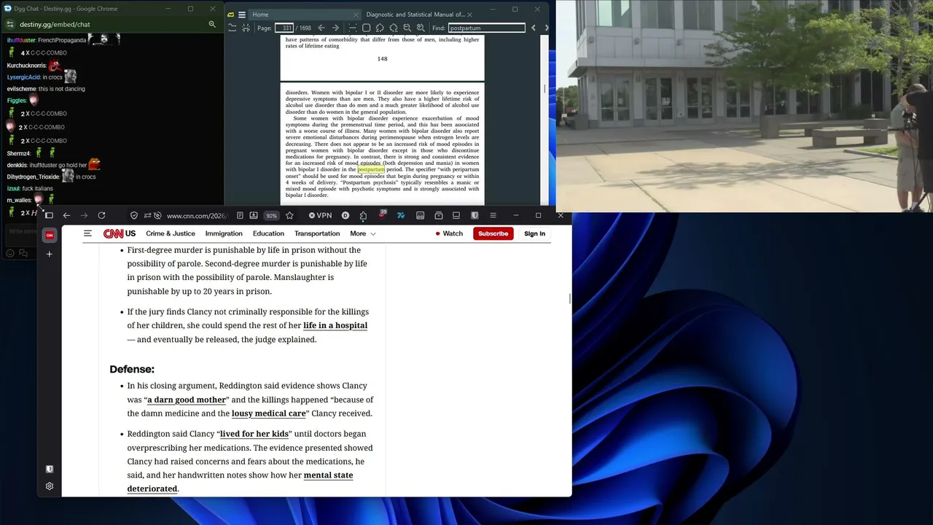Click the print icon in PDF toolbar
Image resolution: width=933 pixels, height=525 pixels.
point(246,28)
